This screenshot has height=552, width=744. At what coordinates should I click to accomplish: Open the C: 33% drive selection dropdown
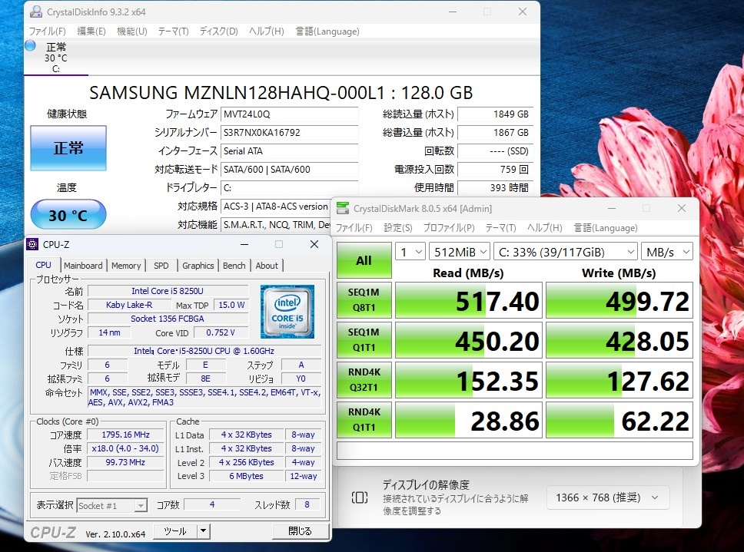[566, 252]
